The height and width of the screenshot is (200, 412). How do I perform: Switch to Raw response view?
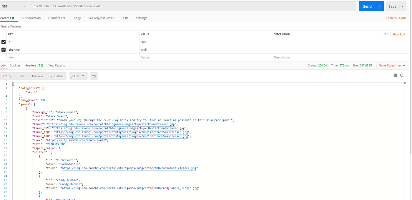click(x=21, y=76)
